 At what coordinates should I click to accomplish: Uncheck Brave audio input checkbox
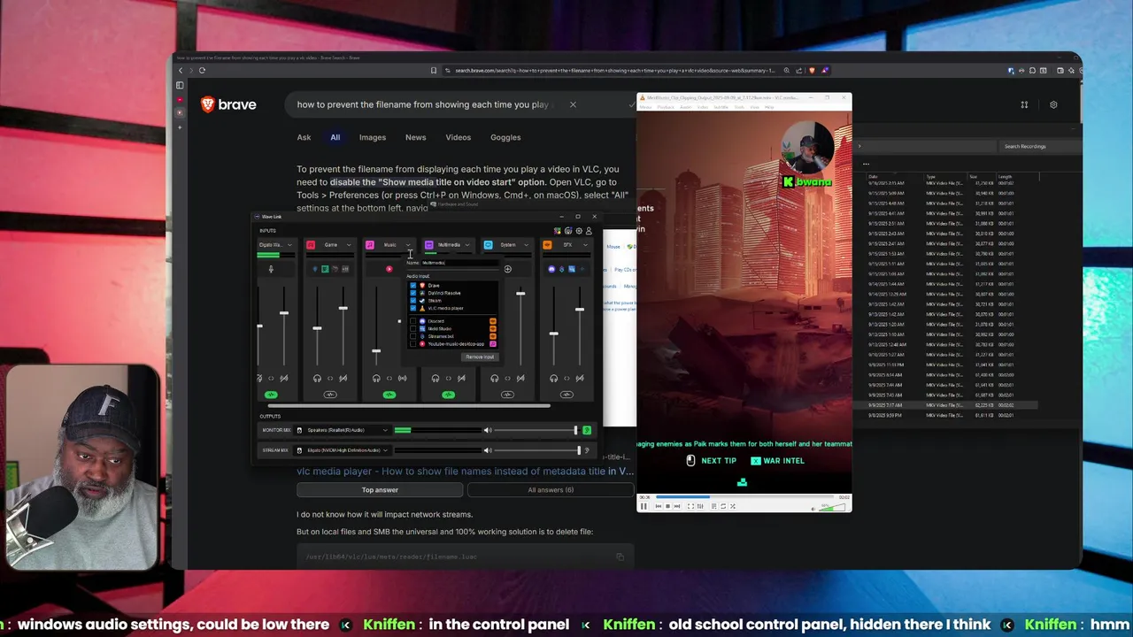tap(413, 286)
